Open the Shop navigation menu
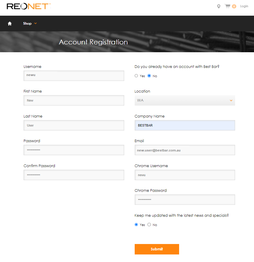254x262 pixels. tap(27, 24)
